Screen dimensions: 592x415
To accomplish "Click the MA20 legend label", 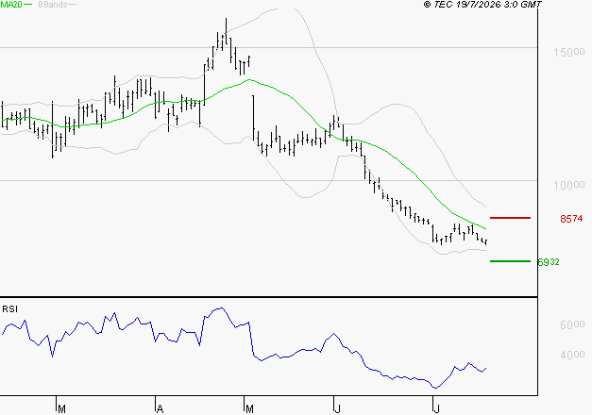I will [11, 5].
